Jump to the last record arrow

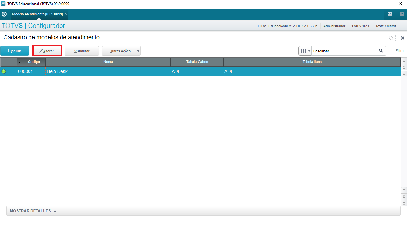click(404, 203)
